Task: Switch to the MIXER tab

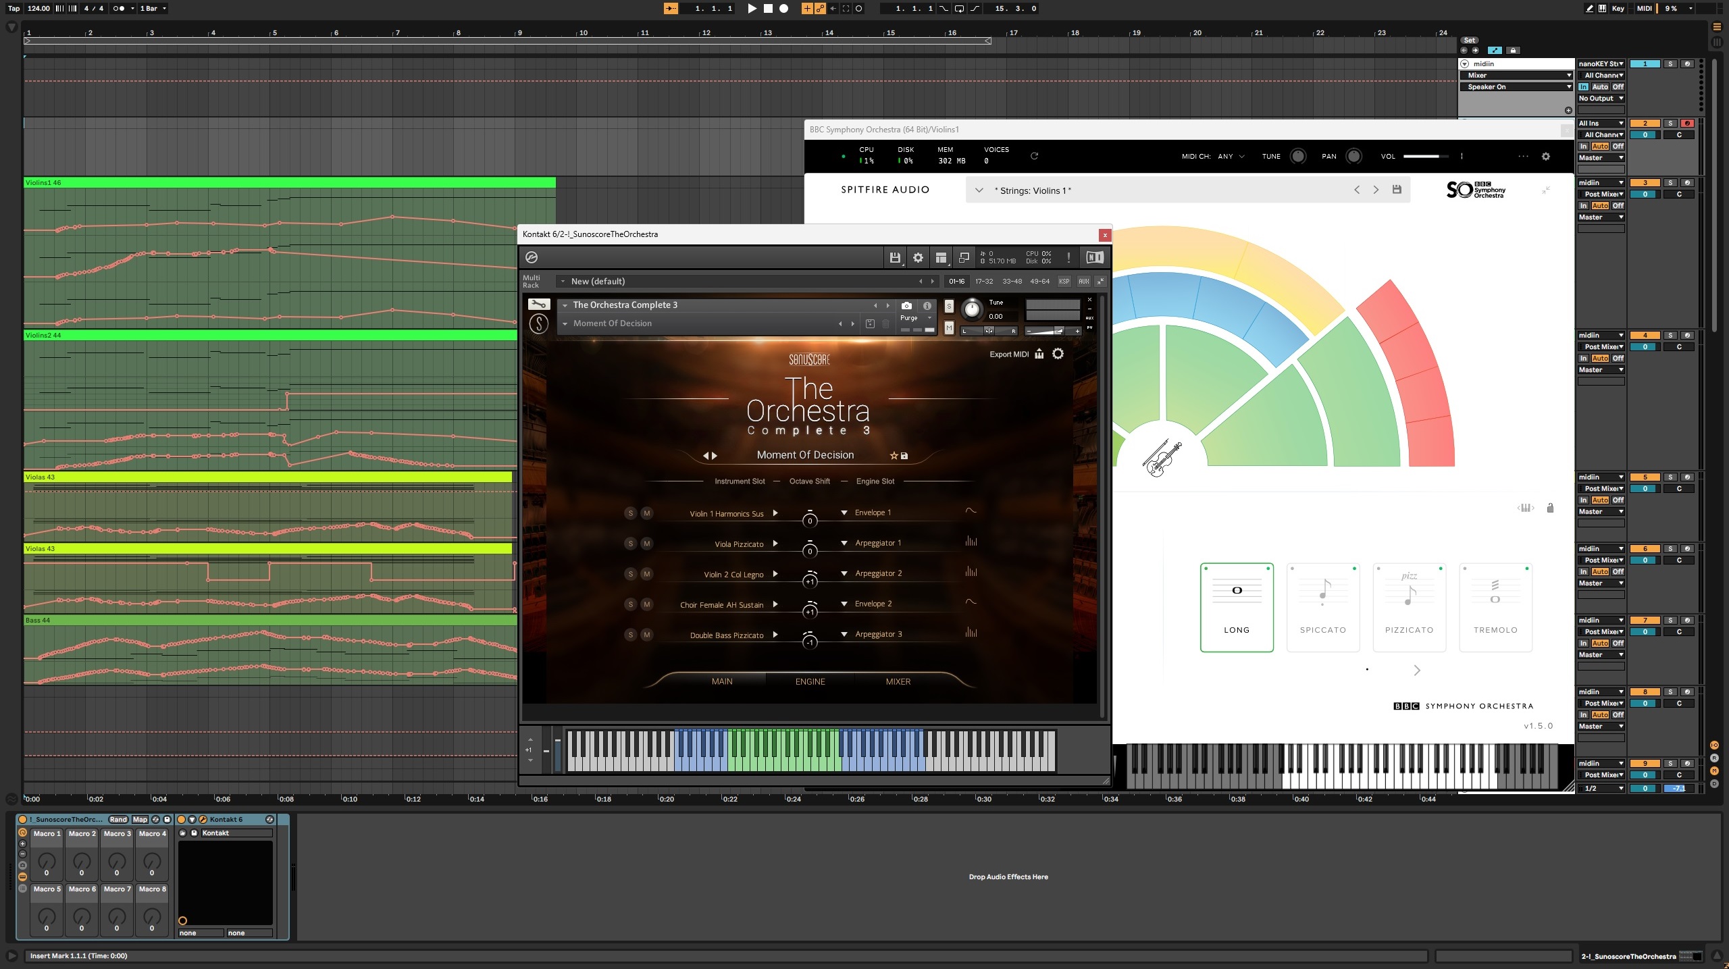Action: pyautogui.click(x=898, y=681)
